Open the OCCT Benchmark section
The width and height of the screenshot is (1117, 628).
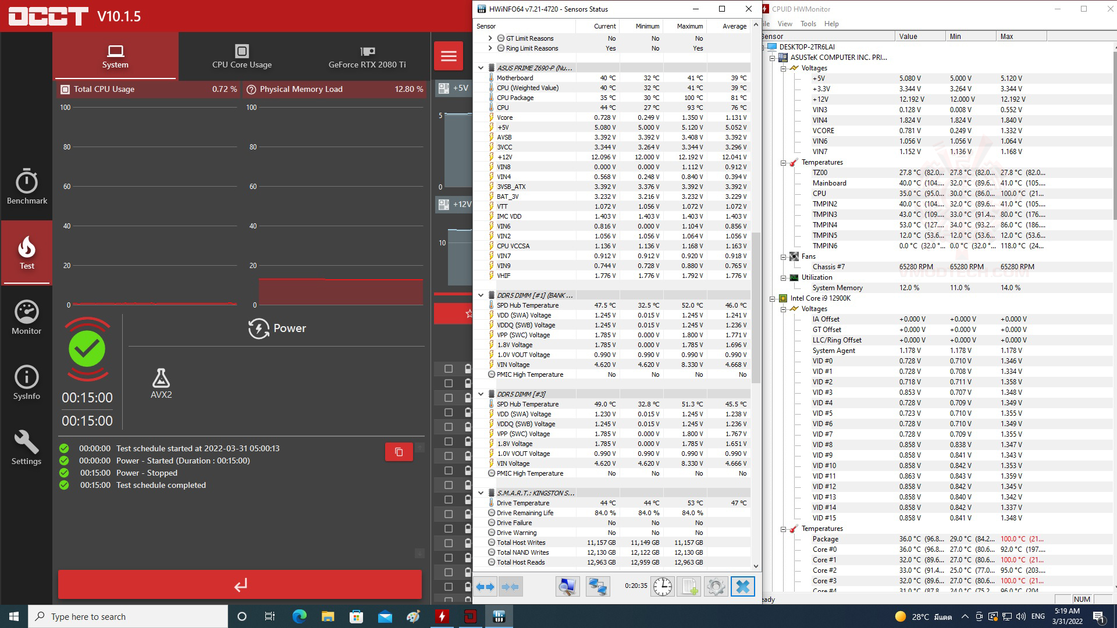tap(27, 187)
